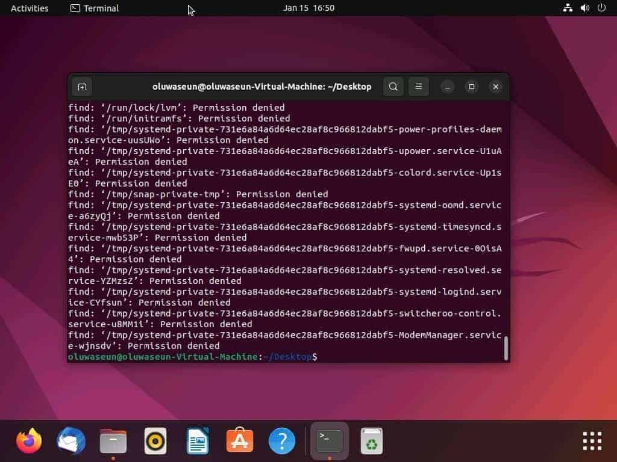The height and width of the screenshot is (462, 617).
Task: Open a new terminal tab
Action: (x=82, y=87)
